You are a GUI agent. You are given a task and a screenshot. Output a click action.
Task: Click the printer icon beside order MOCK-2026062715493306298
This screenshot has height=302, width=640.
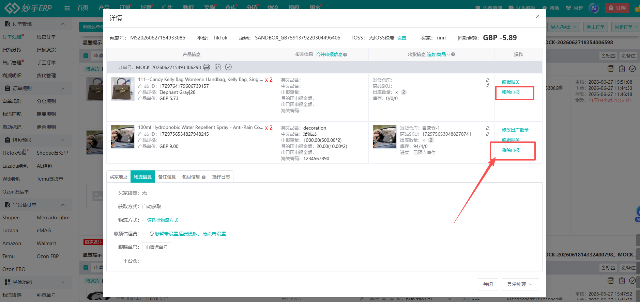pyautogui.click(x=207, y=67)
